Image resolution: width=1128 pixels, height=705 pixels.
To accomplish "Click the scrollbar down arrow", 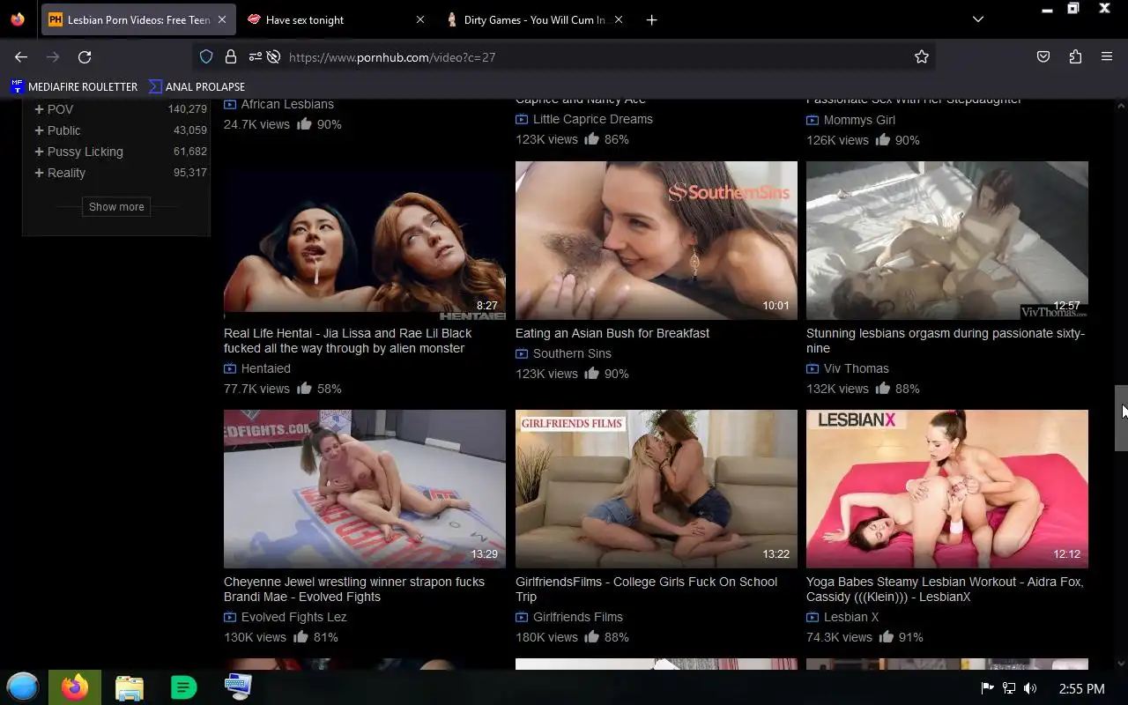I will [1121, 663].
